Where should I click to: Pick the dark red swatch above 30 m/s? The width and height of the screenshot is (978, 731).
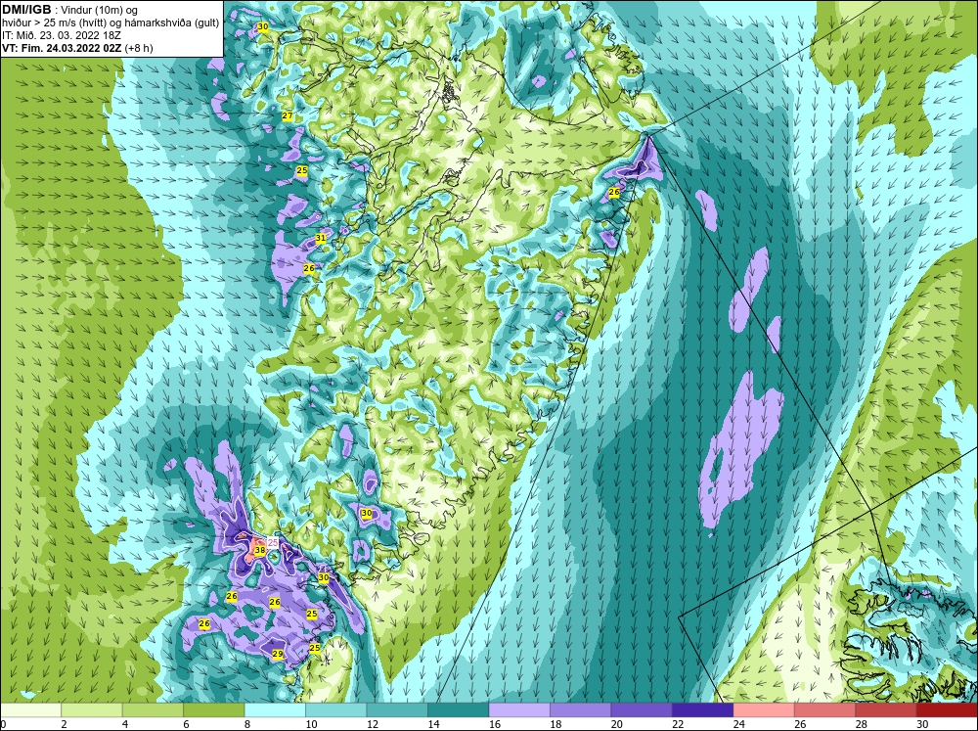pos(947,709)
